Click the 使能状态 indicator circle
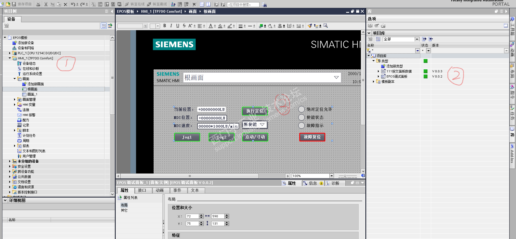The width and height of the screenshot is (516, 239). [x=301, y=117]
